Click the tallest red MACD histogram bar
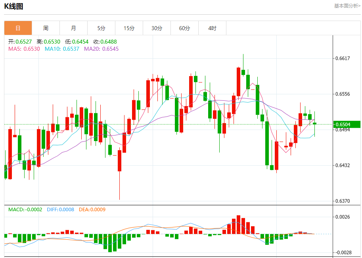Screen dimensions: 362x258 [238, 225]
